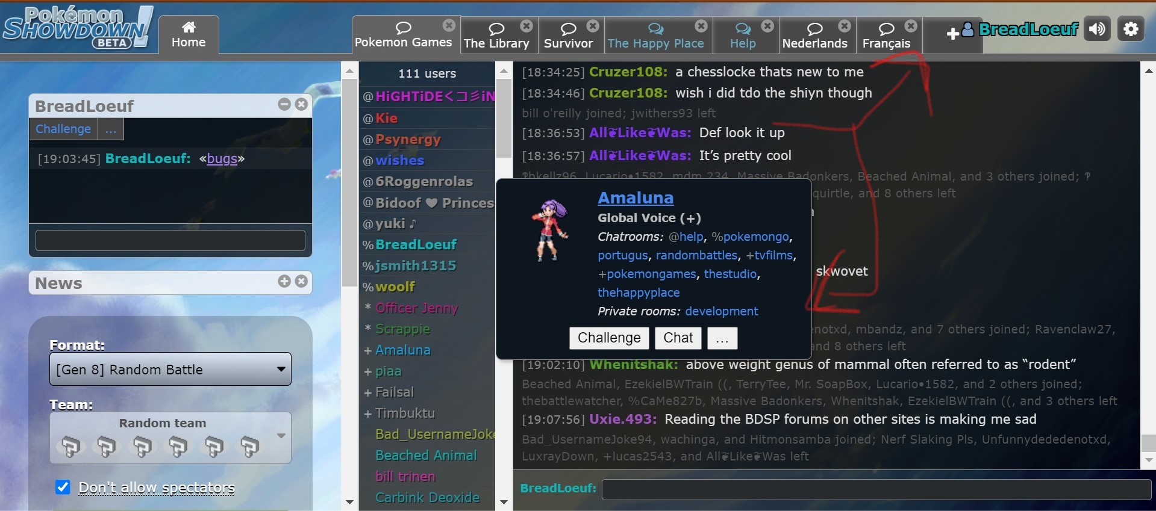Challenge Amaluna from the user popup

coord(608,338)
